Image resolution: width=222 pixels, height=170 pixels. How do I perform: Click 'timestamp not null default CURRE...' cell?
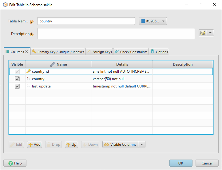coord(122,86)
